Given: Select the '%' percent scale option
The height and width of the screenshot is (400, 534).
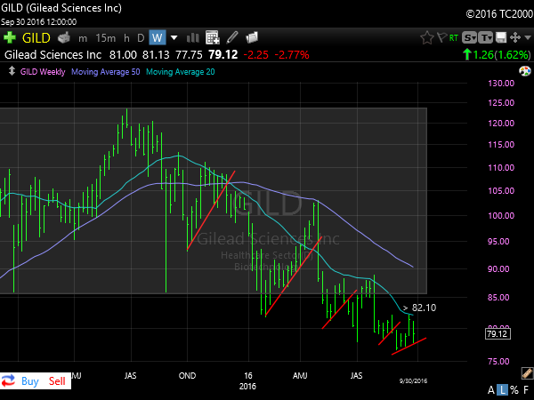Looking at the screenshot, I should click(x=514, y=390).
